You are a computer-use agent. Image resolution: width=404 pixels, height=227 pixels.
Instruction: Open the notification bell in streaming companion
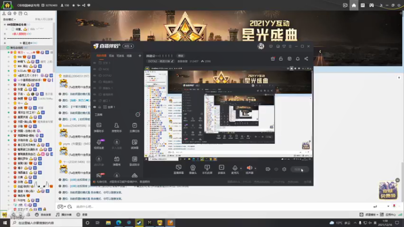(x=297, y=59)
